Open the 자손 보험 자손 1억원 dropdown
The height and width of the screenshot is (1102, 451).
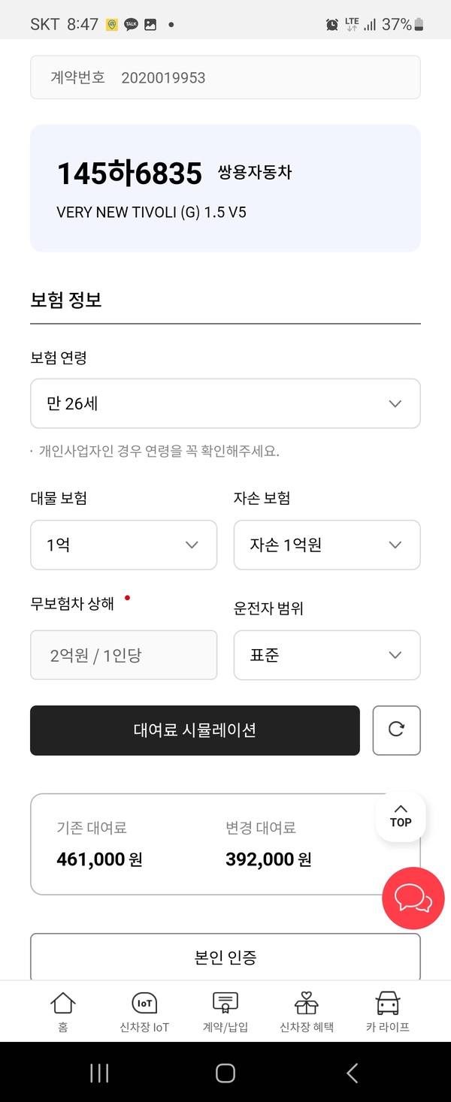pos(327,545)
